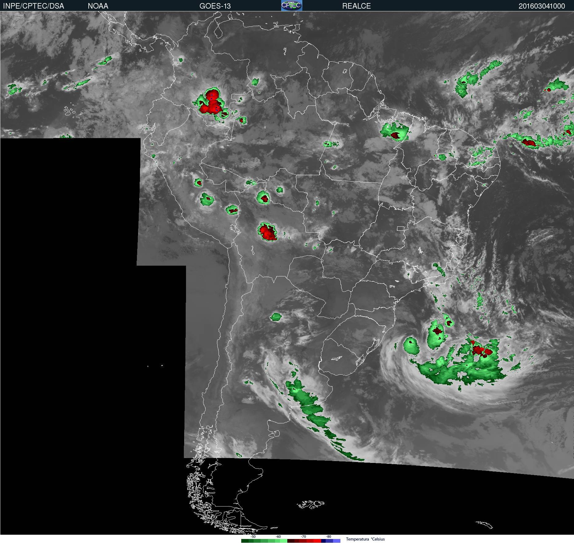The height and width of the screenshot is (543, 574).
Task: Click the -80 value on the legend
Action: pyautogui.click(x=328, y=537)
